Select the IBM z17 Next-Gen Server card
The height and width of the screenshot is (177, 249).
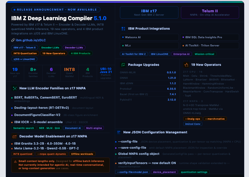coord(149,13)
